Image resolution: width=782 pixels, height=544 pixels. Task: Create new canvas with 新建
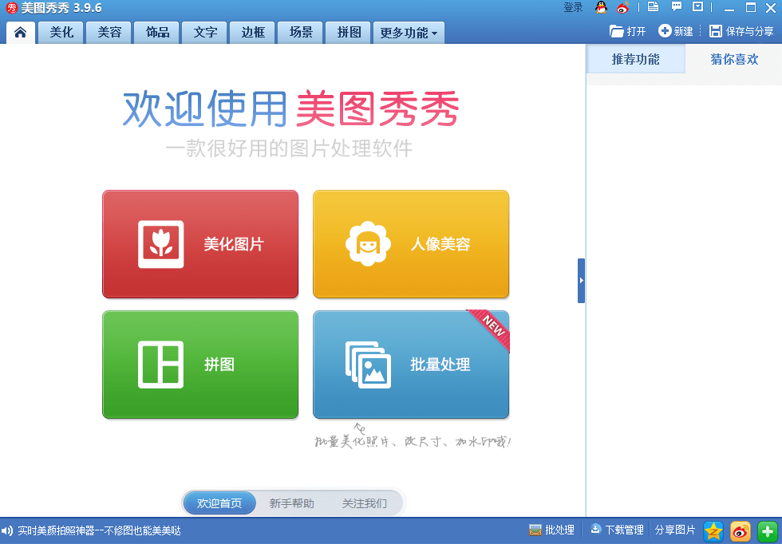click(x=676, y=31)
